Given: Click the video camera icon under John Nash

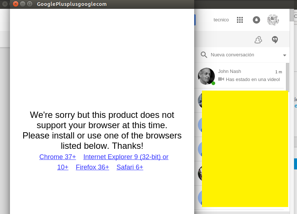Looking at the screenshot, I should click(x=221, y=79).
